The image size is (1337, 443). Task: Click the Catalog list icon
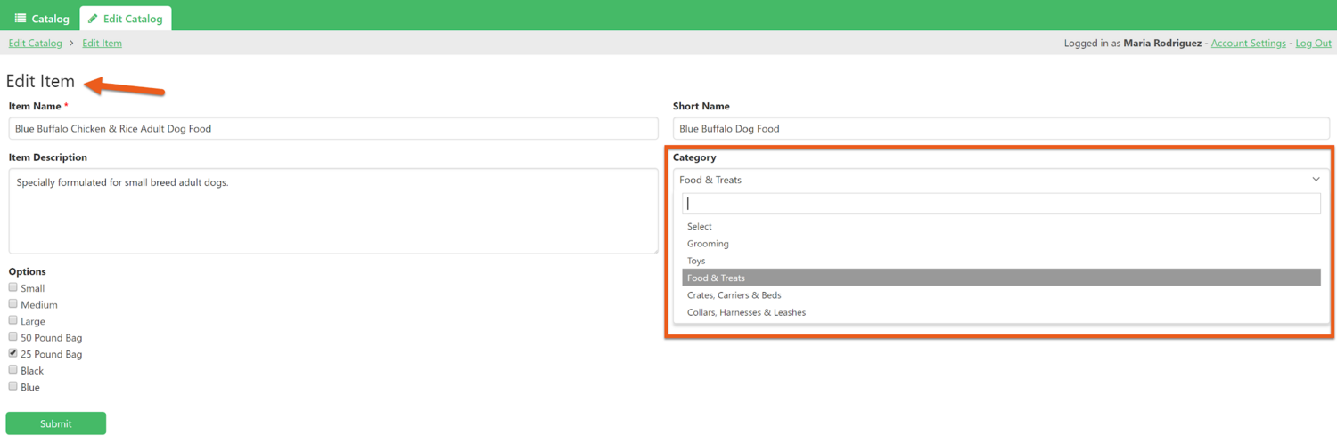[x=21, y=19]
